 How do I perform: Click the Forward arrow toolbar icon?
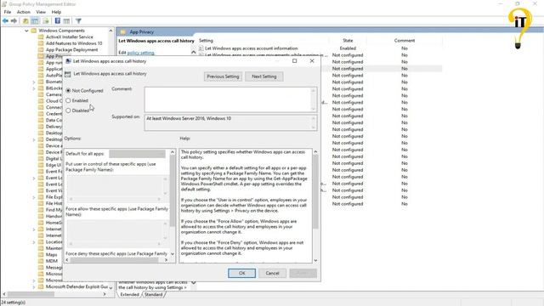(14, 21)
